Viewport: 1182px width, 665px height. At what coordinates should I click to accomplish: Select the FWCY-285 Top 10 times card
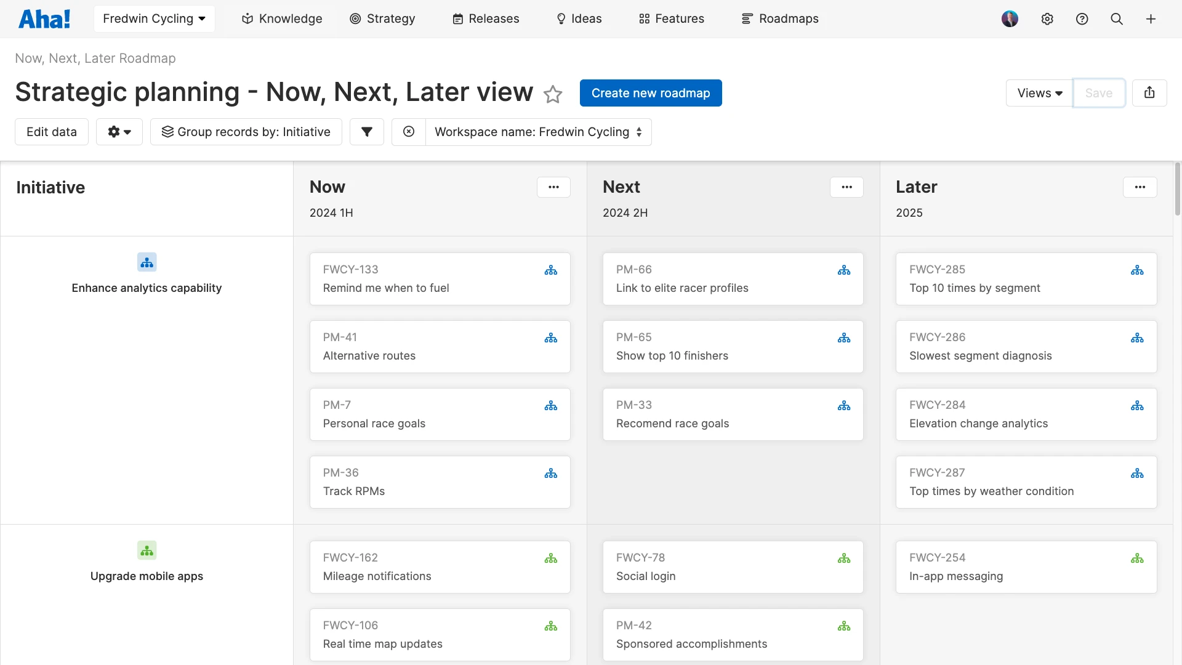[x=1026, y=278]
